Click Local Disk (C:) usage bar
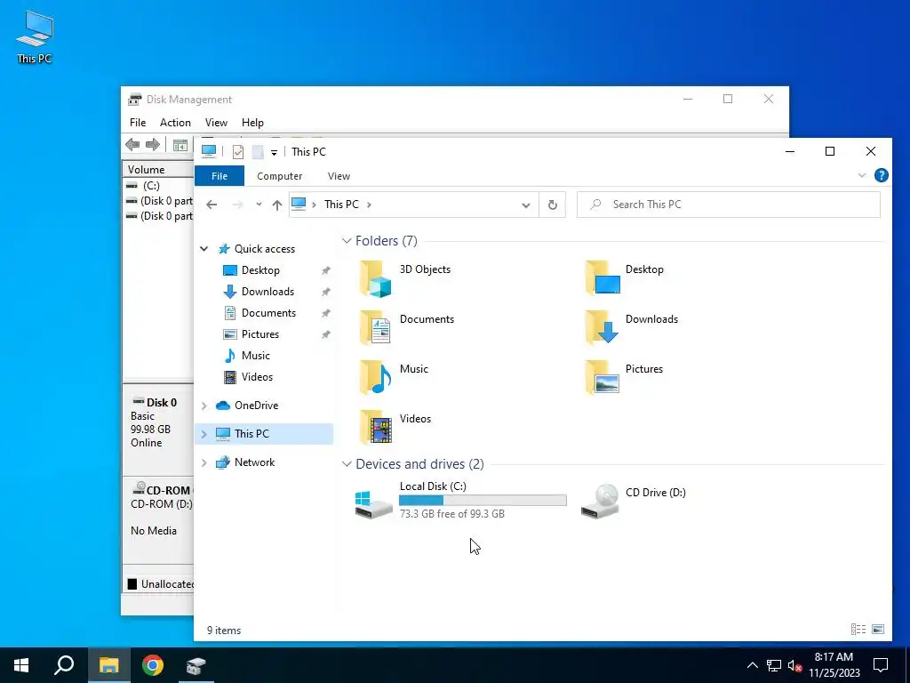Viewport: 910px width, 683px height. coord(483,500)
